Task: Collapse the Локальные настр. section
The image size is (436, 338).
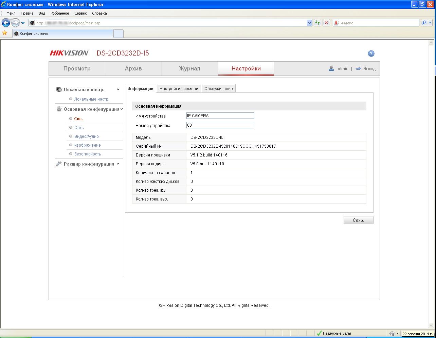Action: pyautogui.click(x=118, y=90)
